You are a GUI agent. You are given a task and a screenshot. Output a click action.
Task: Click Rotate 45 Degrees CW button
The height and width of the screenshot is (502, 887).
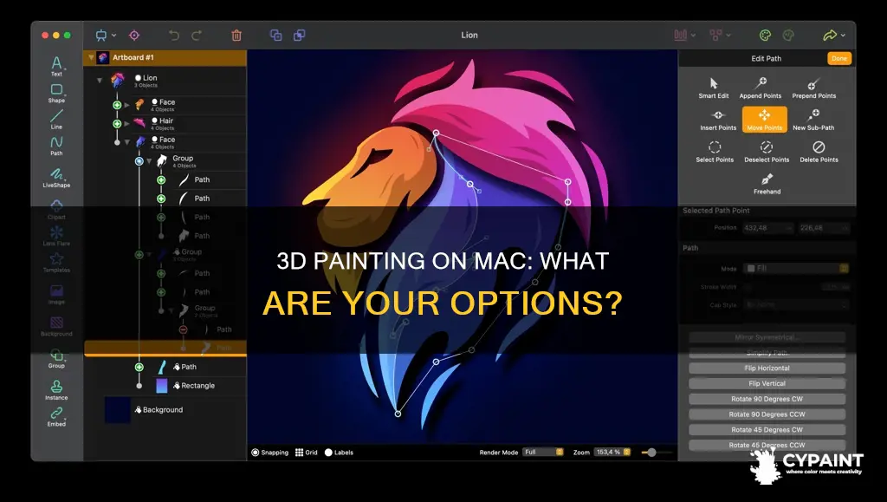click(x=767, y=429)
